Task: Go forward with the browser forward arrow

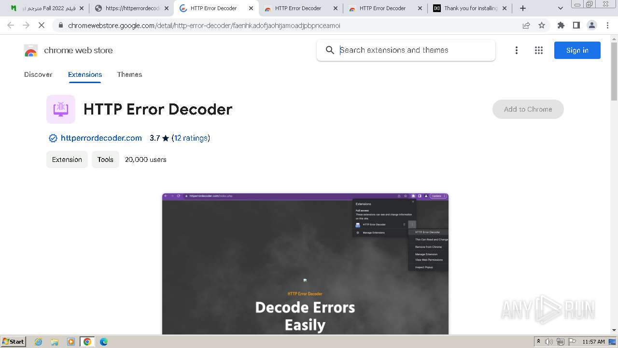Action: click(x=26, y=25)
